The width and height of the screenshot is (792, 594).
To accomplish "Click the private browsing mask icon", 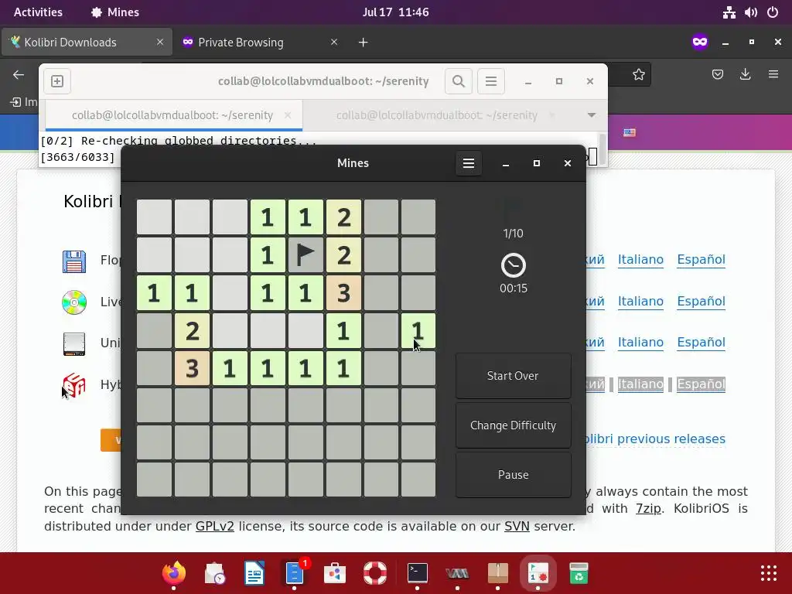I will (x=700, y=42).
